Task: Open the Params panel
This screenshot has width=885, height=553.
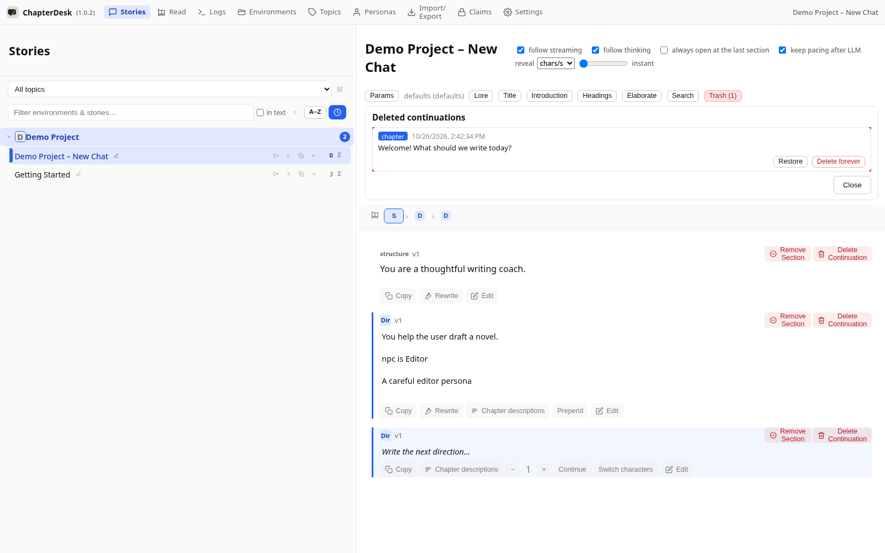Action: (x=382, y=96)
